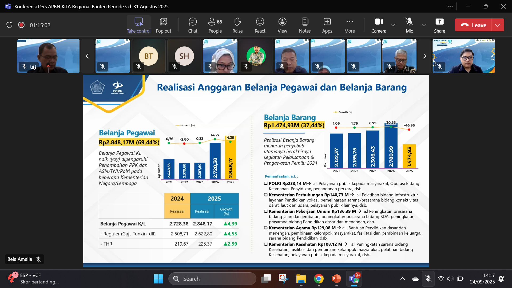Open the React emoji picker
Image resolution: width=512 pixels, height=288 pixels.
click(260, 25)
